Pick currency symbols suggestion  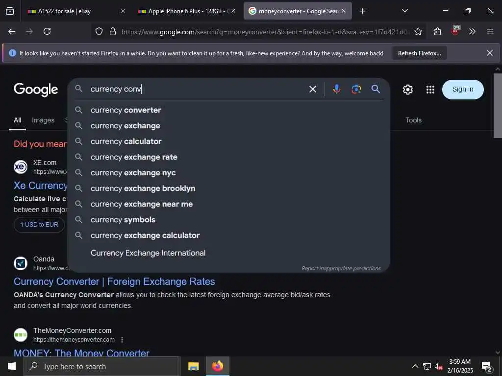tap(228, 220)
